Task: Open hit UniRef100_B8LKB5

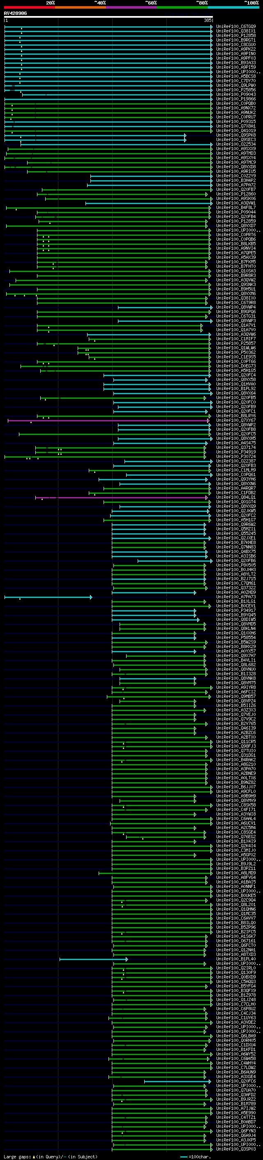Action: 236,244
